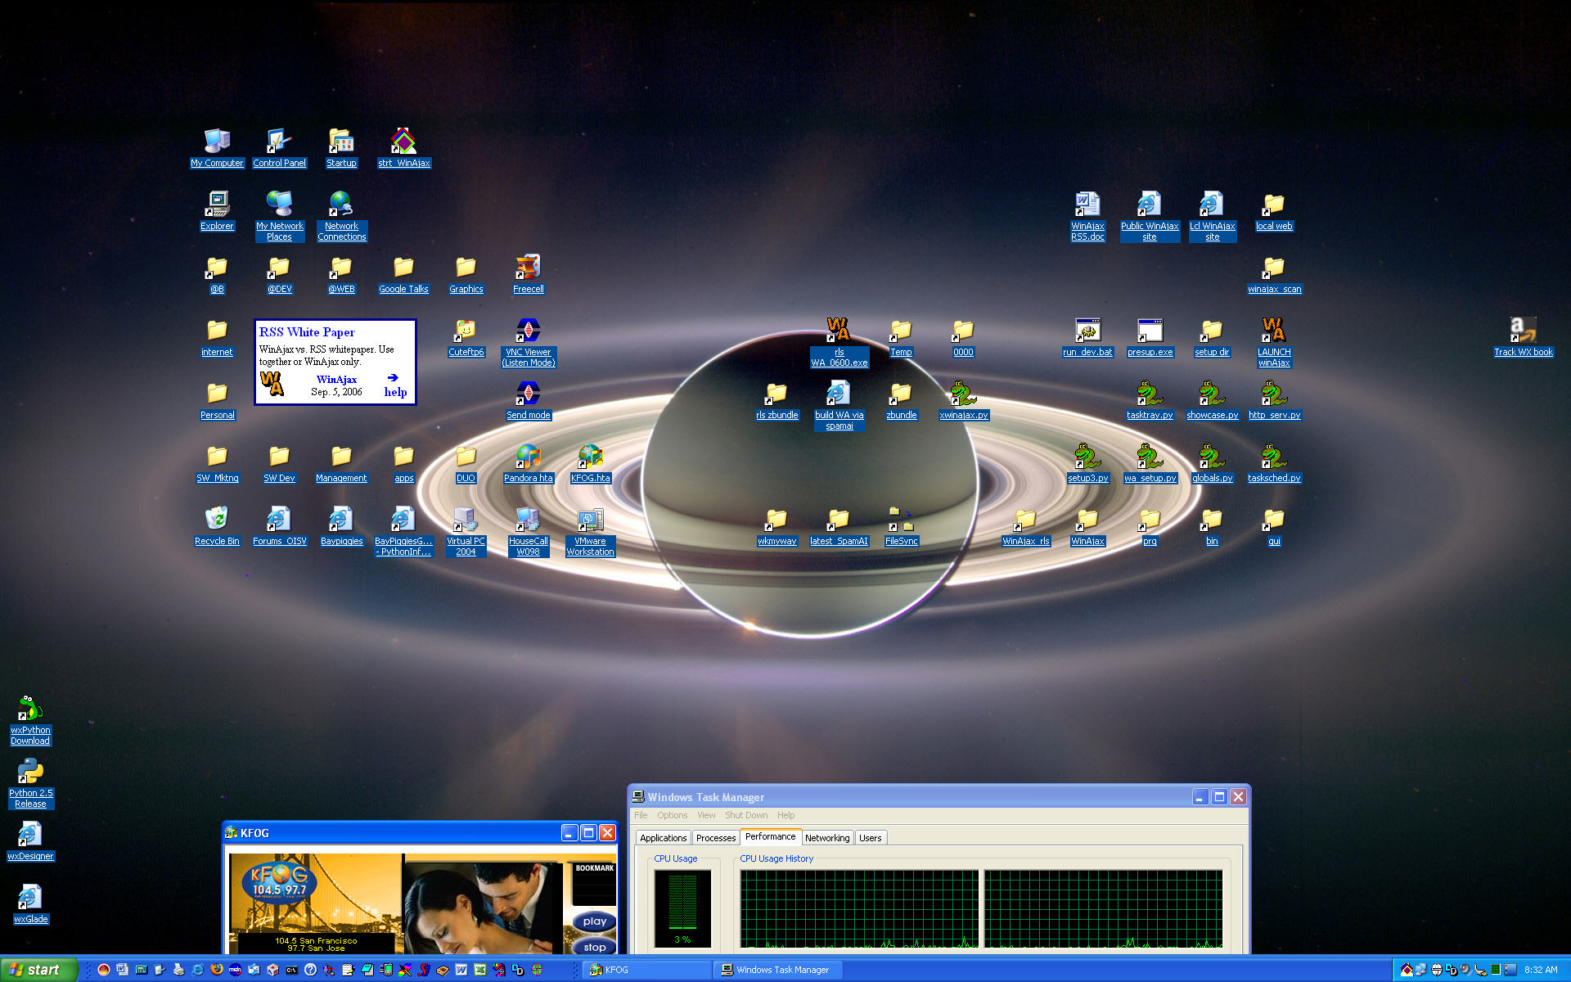Open the LAUNCH winAjax icon
1571x982 pixels.
coord(1273,331)
